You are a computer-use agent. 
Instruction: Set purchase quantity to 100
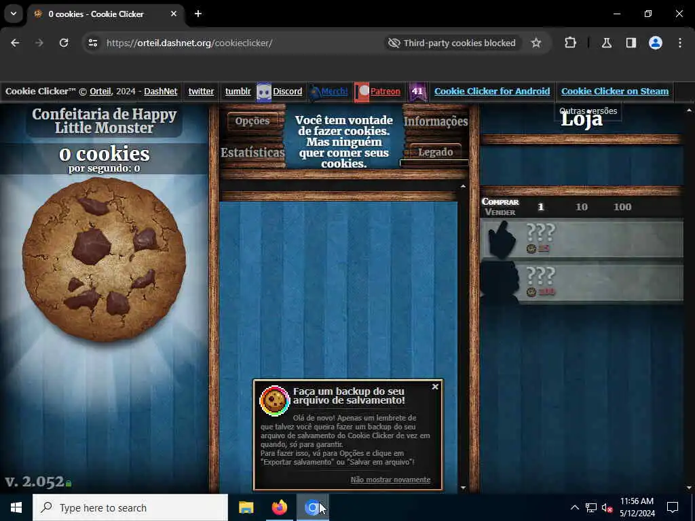click(x=622, y=207)
